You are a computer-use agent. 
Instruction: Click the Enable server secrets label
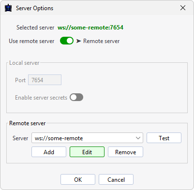[x=41, y=98]
